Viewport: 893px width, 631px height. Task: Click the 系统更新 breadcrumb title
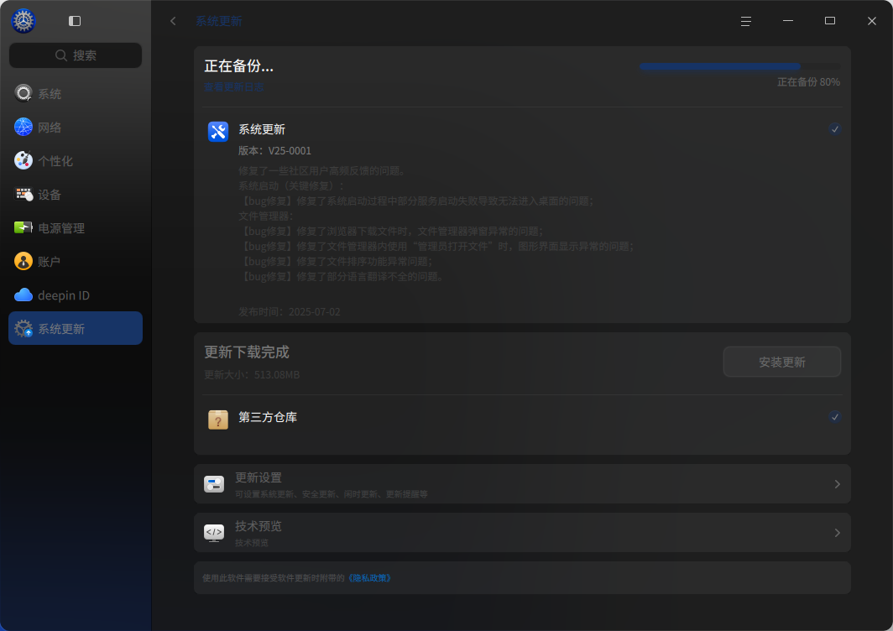(219, 22)
